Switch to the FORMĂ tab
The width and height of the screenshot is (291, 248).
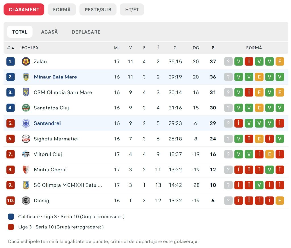[62, 9]
